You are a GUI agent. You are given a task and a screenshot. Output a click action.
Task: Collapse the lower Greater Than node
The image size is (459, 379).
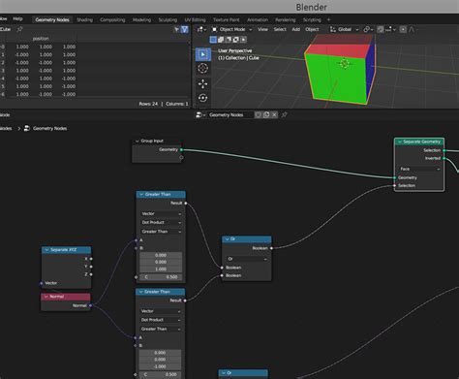(x=140, y=292)
